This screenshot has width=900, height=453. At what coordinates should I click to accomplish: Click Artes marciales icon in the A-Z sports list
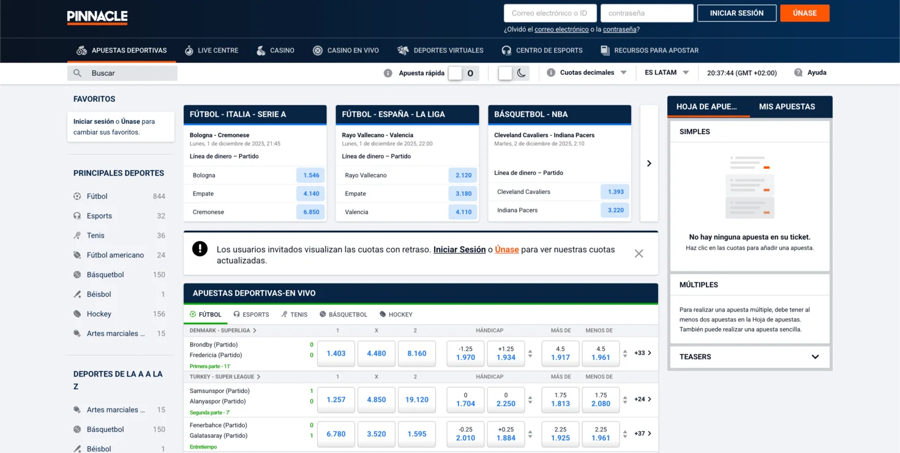(x=77, y=410)
